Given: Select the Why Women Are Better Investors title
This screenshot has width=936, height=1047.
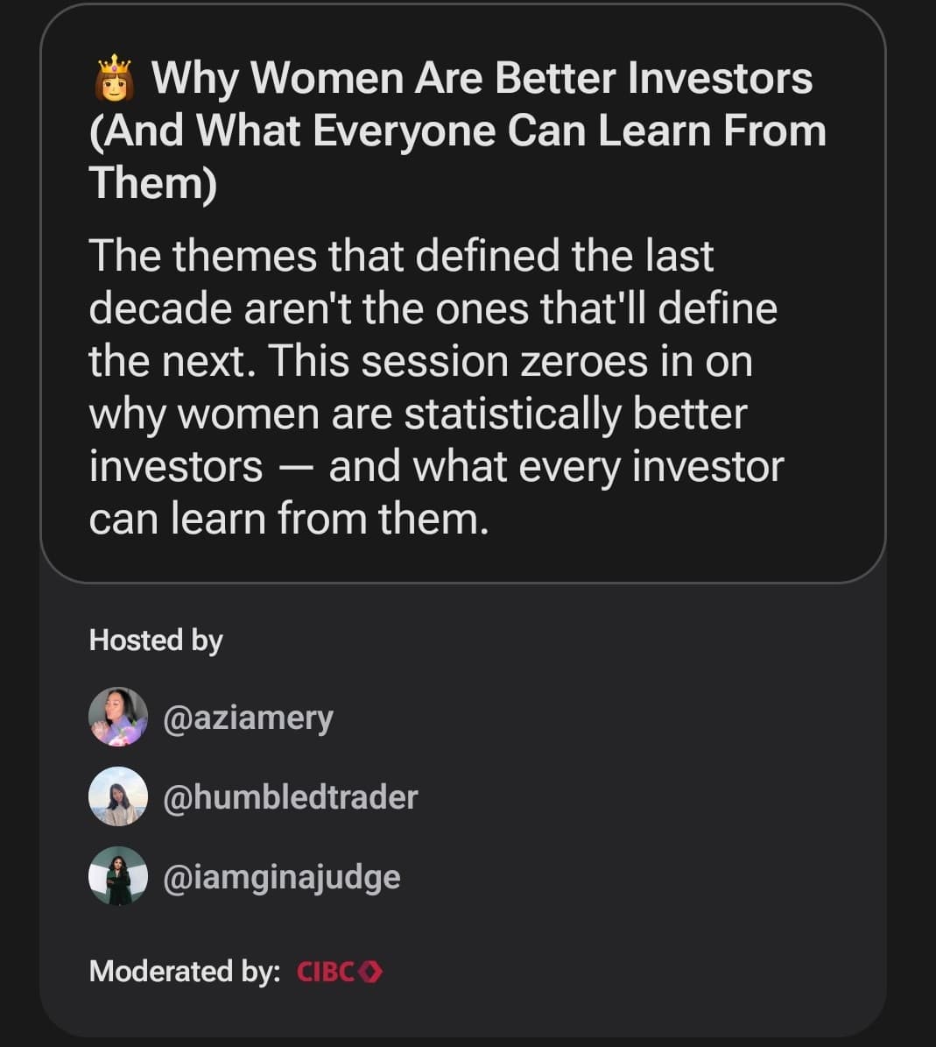Looking at the screenshot, I should pyautogui.click(x=458, y=131).
